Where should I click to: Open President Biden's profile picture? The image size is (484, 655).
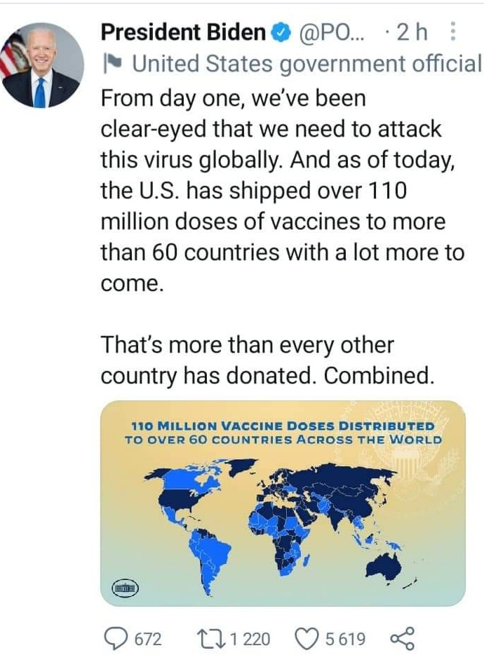(41, 65)
